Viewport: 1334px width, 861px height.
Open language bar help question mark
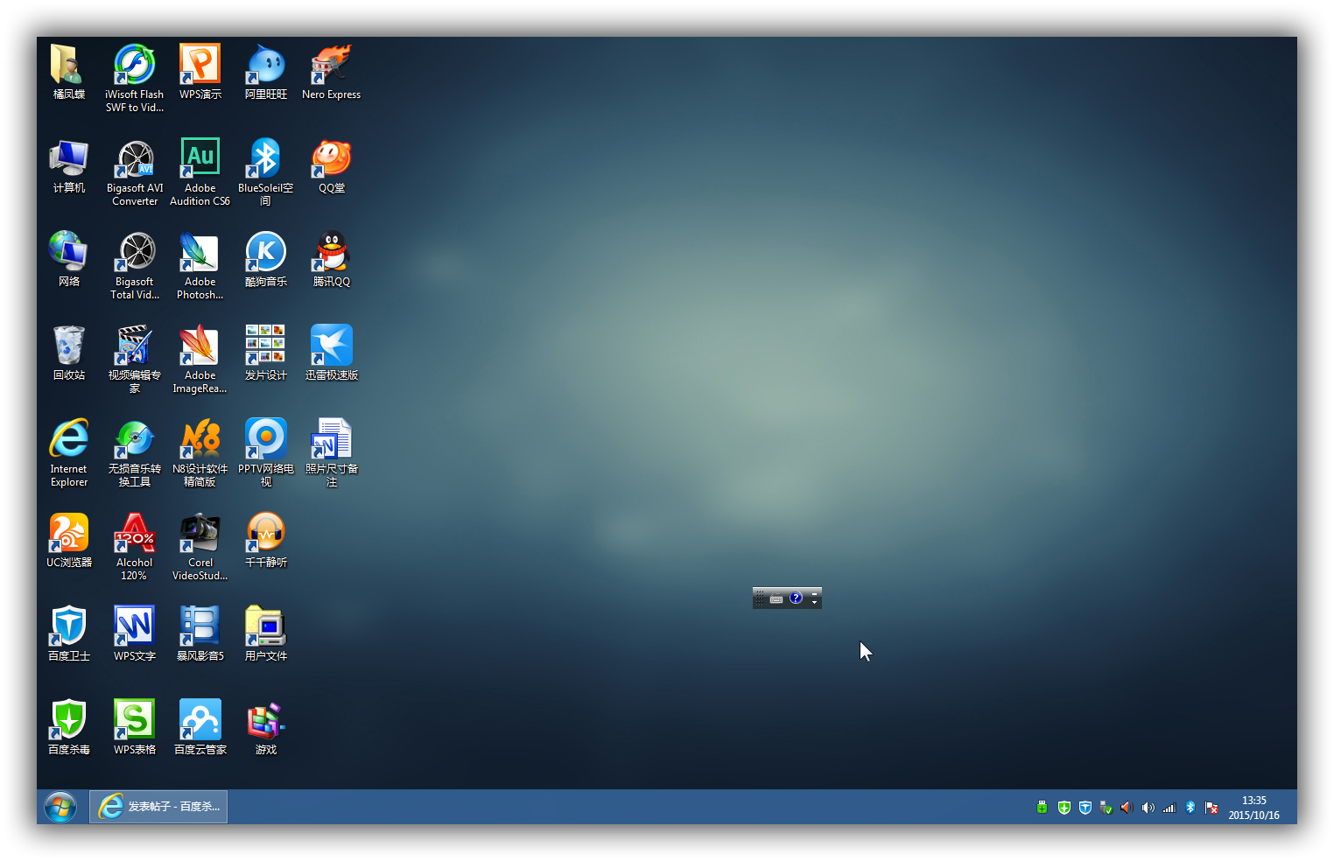796,598
